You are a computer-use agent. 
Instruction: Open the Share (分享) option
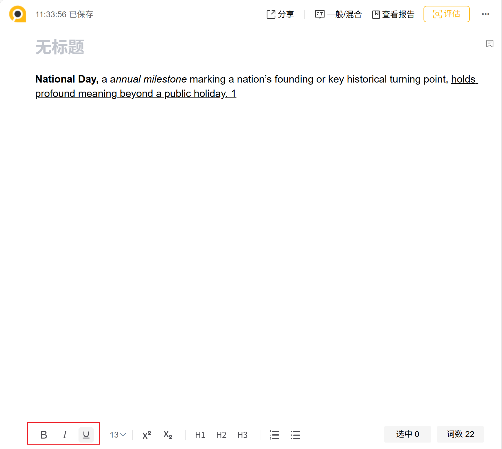pyautogui.click(x=280, y=14)
